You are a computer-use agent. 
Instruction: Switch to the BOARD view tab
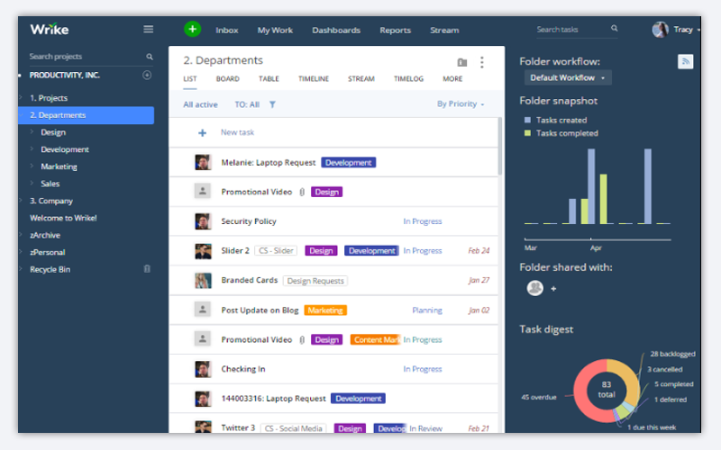228,79
